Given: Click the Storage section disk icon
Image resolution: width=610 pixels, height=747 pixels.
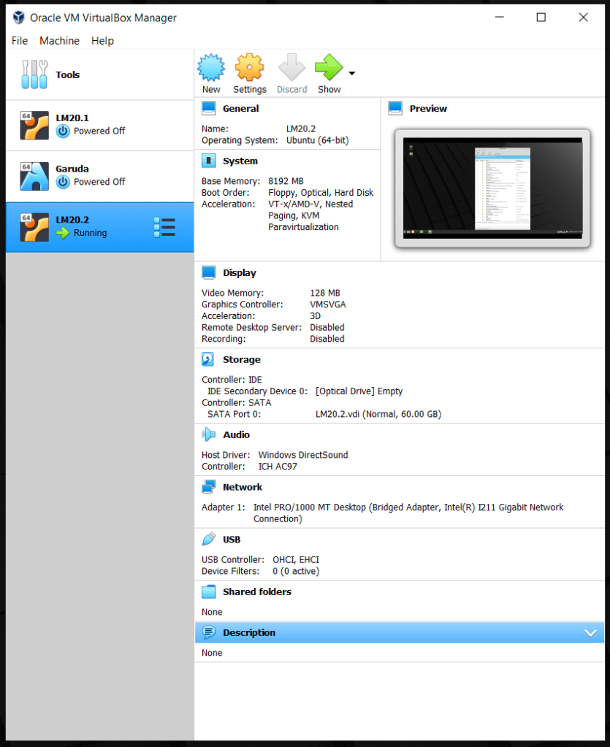Looking at the screenshot, I should coord(209,359).
